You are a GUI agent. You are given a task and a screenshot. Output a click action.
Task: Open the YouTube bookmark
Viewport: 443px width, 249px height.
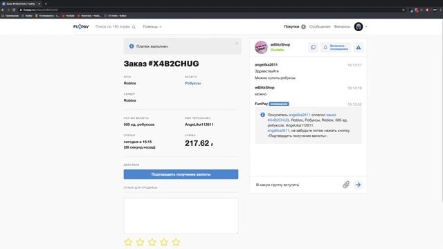click(x=68, y=16)
